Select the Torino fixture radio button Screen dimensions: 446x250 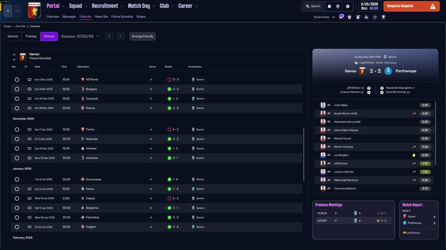pyautogui.click(x=17, y=130)
